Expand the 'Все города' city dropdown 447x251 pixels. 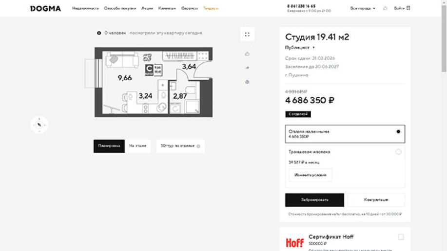coord(363,8)
